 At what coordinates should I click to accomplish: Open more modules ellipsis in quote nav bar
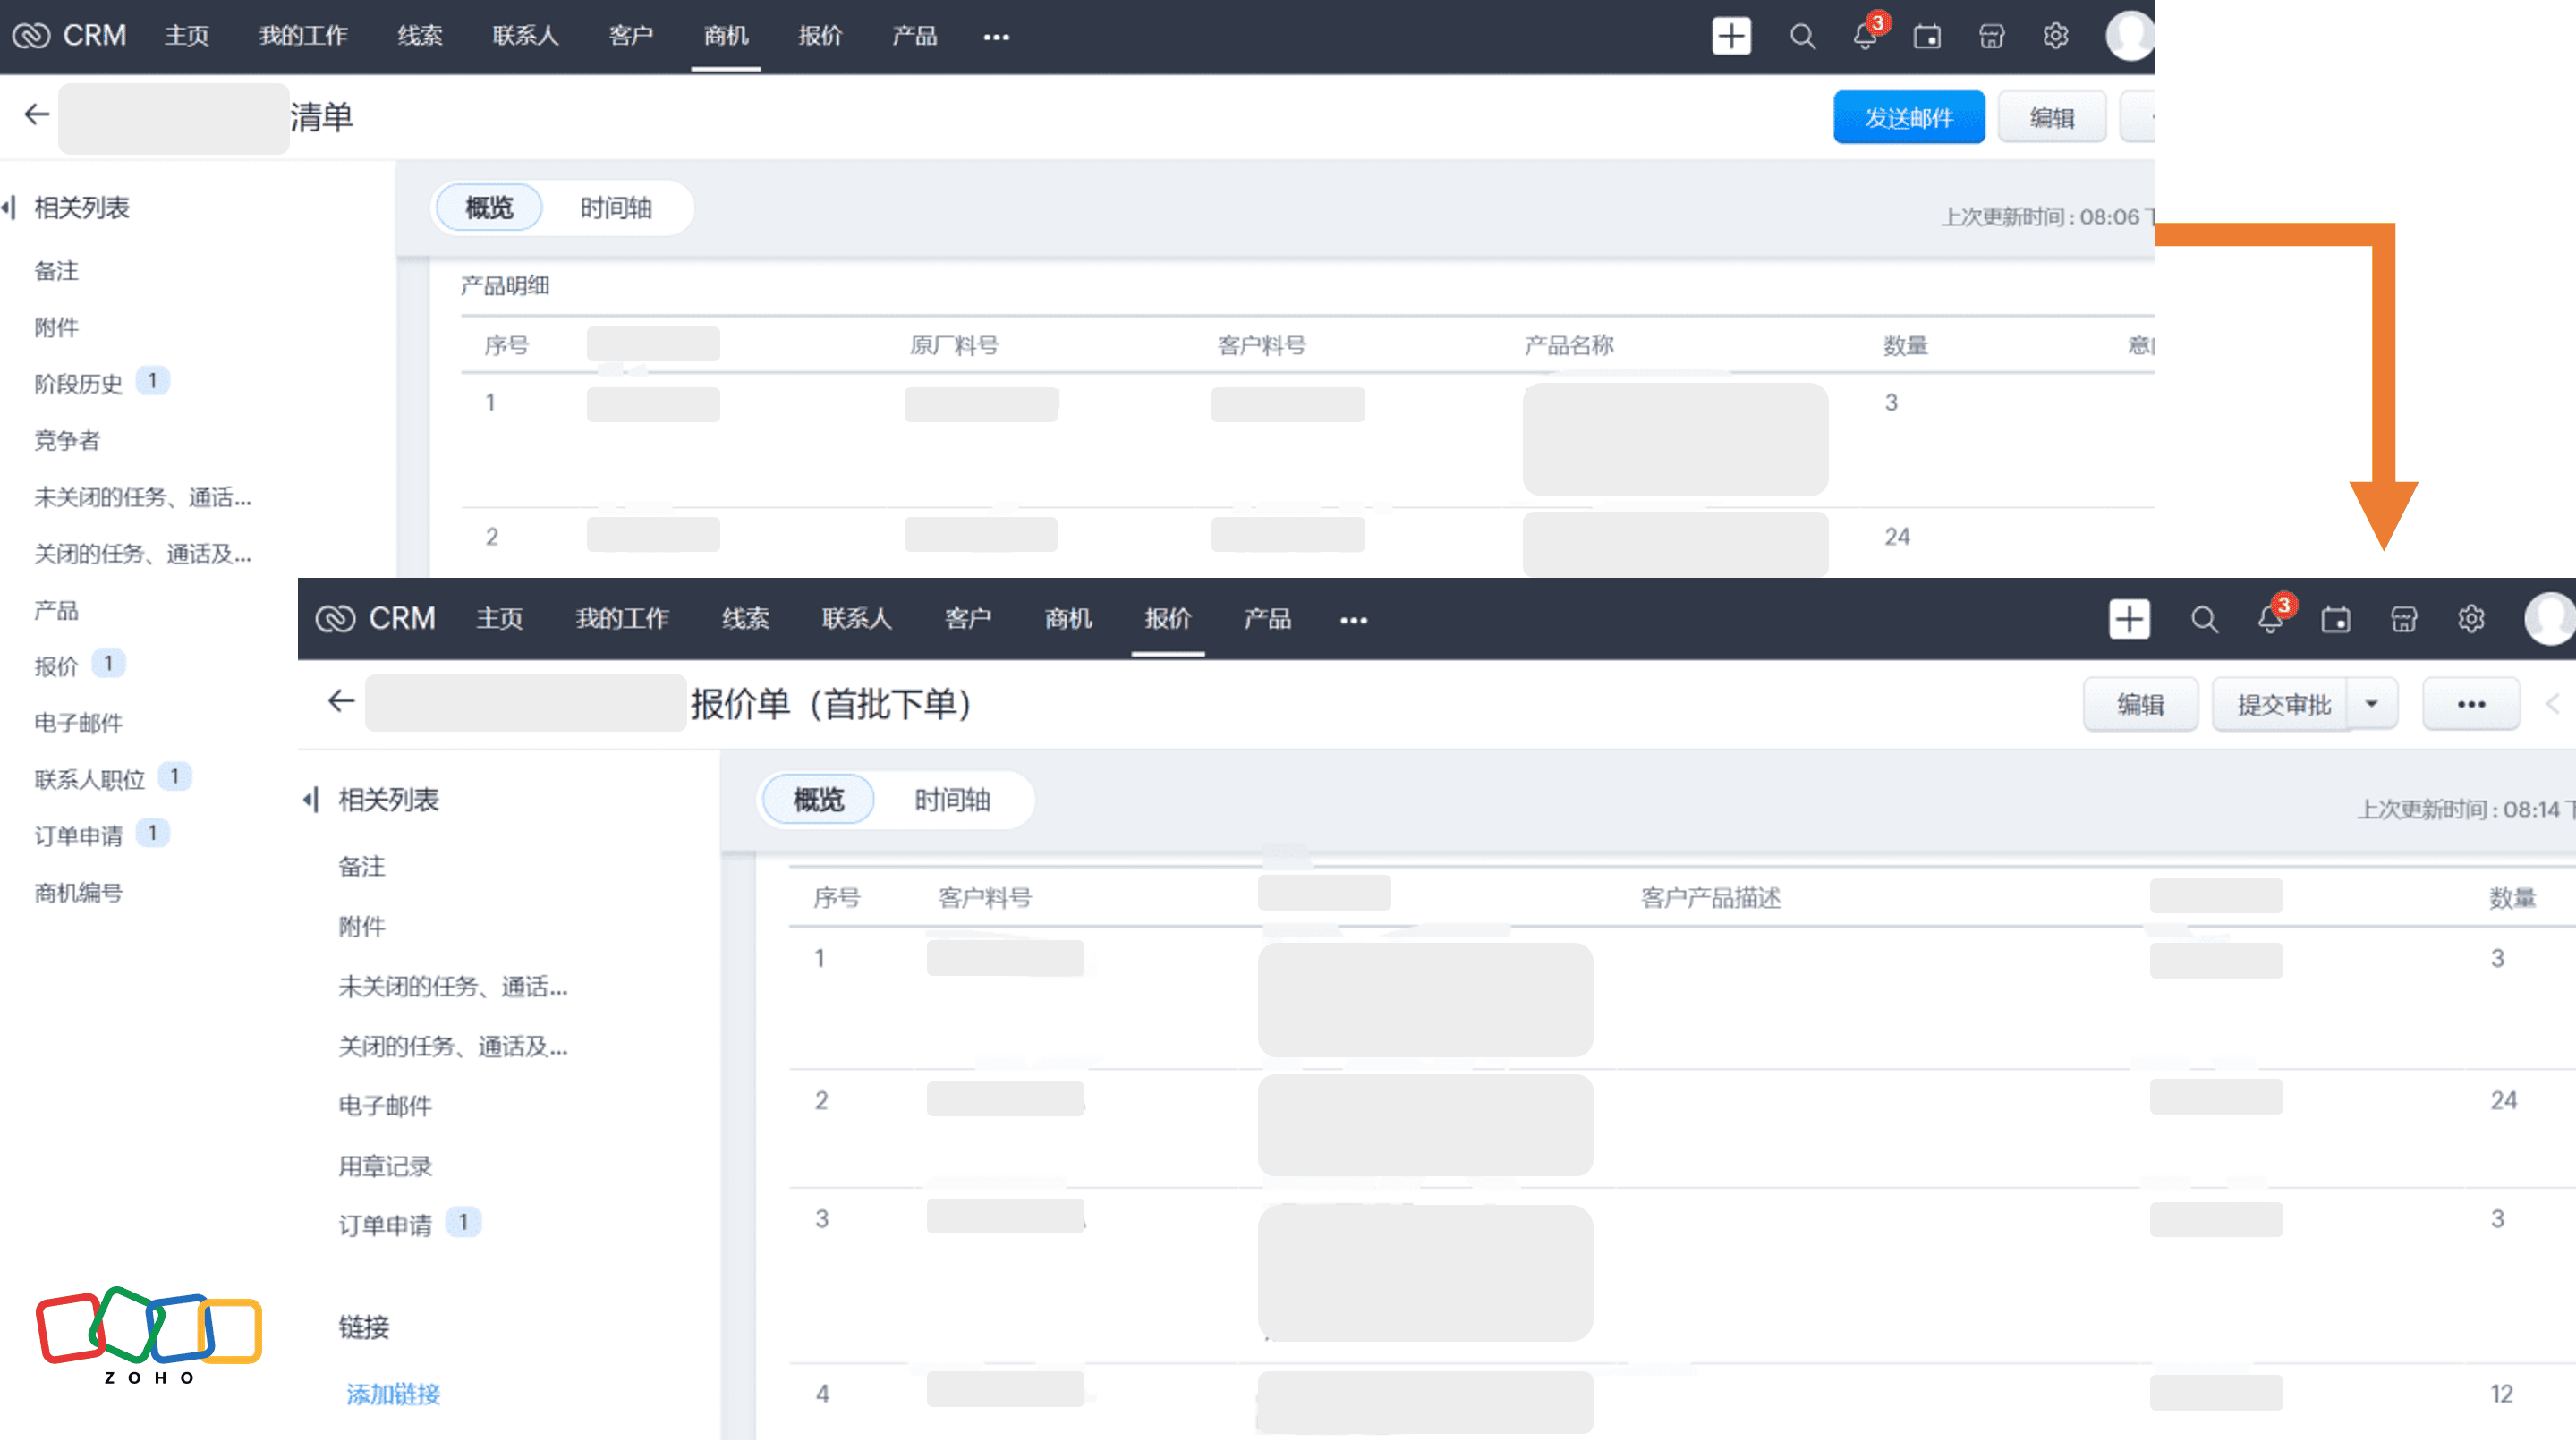pos(1353,620)
